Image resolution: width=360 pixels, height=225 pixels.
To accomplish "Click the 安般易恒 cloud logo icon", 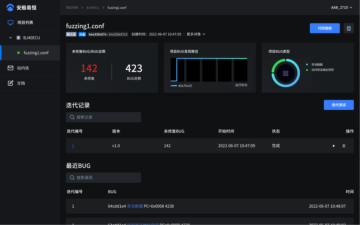I will point(10,7).
